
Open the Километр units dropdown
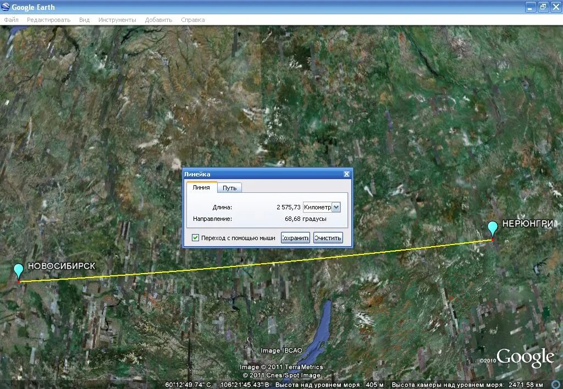322,207
